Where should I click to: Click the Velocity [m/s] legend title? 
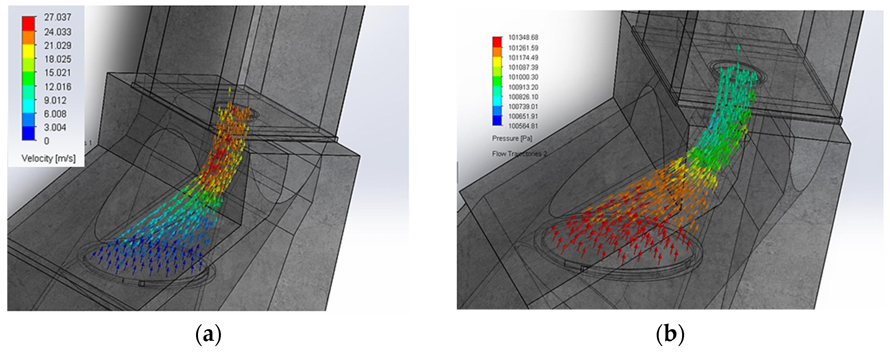point(48,158)
